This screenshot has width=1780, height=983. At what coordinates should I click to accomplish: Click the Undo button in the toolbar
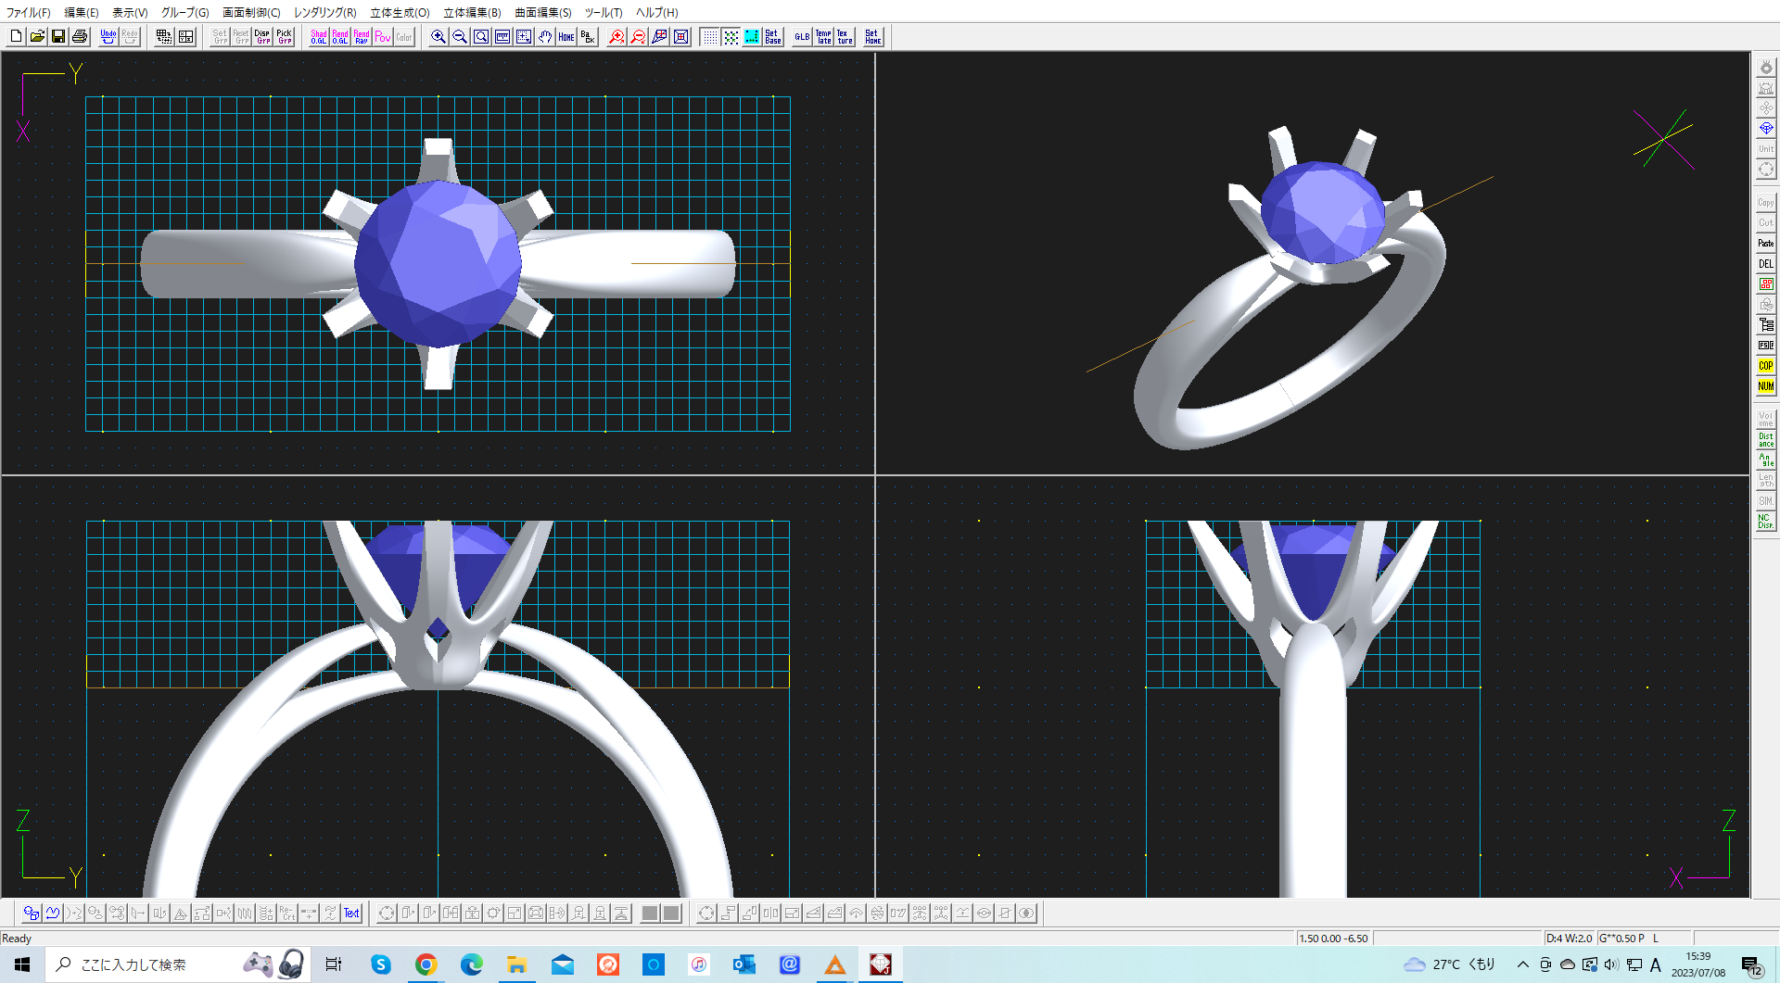pyautogui.click(x=108, y=37)
